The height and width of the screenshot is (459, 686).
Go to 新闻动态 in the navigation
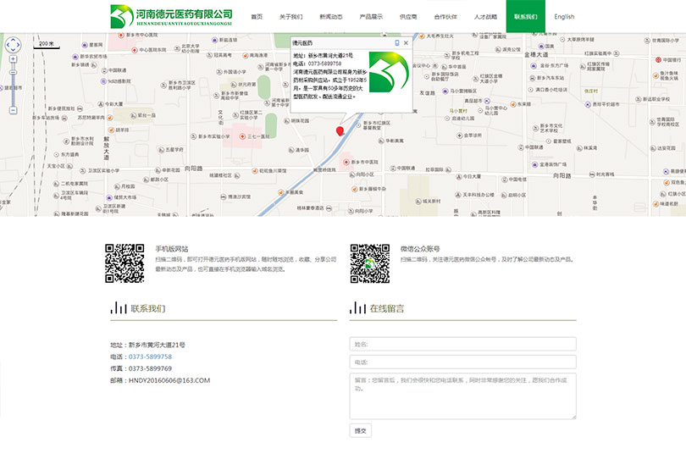[331, 17]
